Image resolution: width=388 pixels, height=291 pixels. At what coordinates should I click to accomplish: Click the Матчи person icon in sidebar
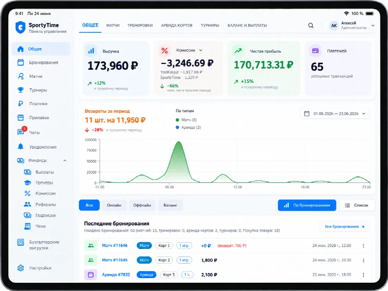(20, 76)
